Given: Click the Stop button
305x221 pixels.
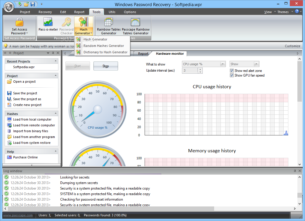Looking at the screenshot, I should coord(106,66).
